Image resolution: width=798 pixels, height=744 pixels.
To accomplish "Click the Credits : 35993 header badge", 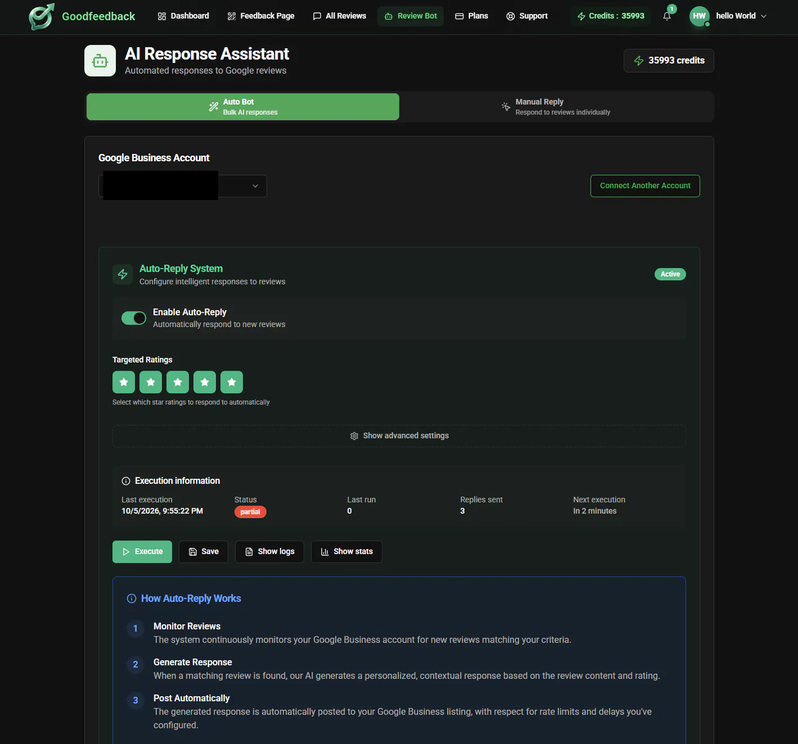I will 611,16.
